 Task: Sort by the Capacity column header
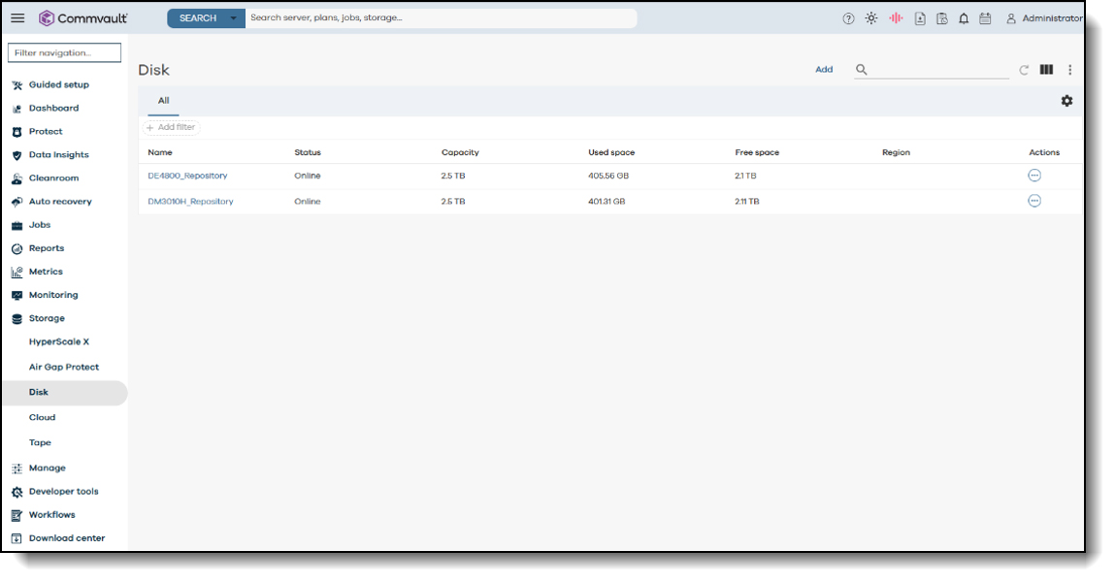click(x=460, y=153)
